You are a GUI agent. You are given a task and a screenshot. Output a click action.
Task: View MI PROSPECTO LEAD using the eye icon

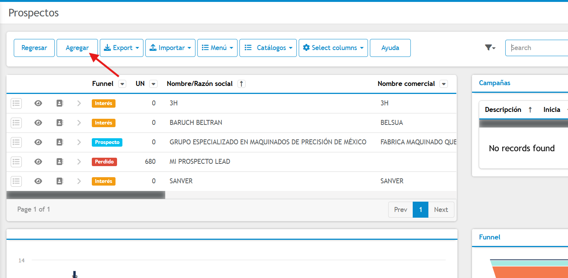pos(38,162)
